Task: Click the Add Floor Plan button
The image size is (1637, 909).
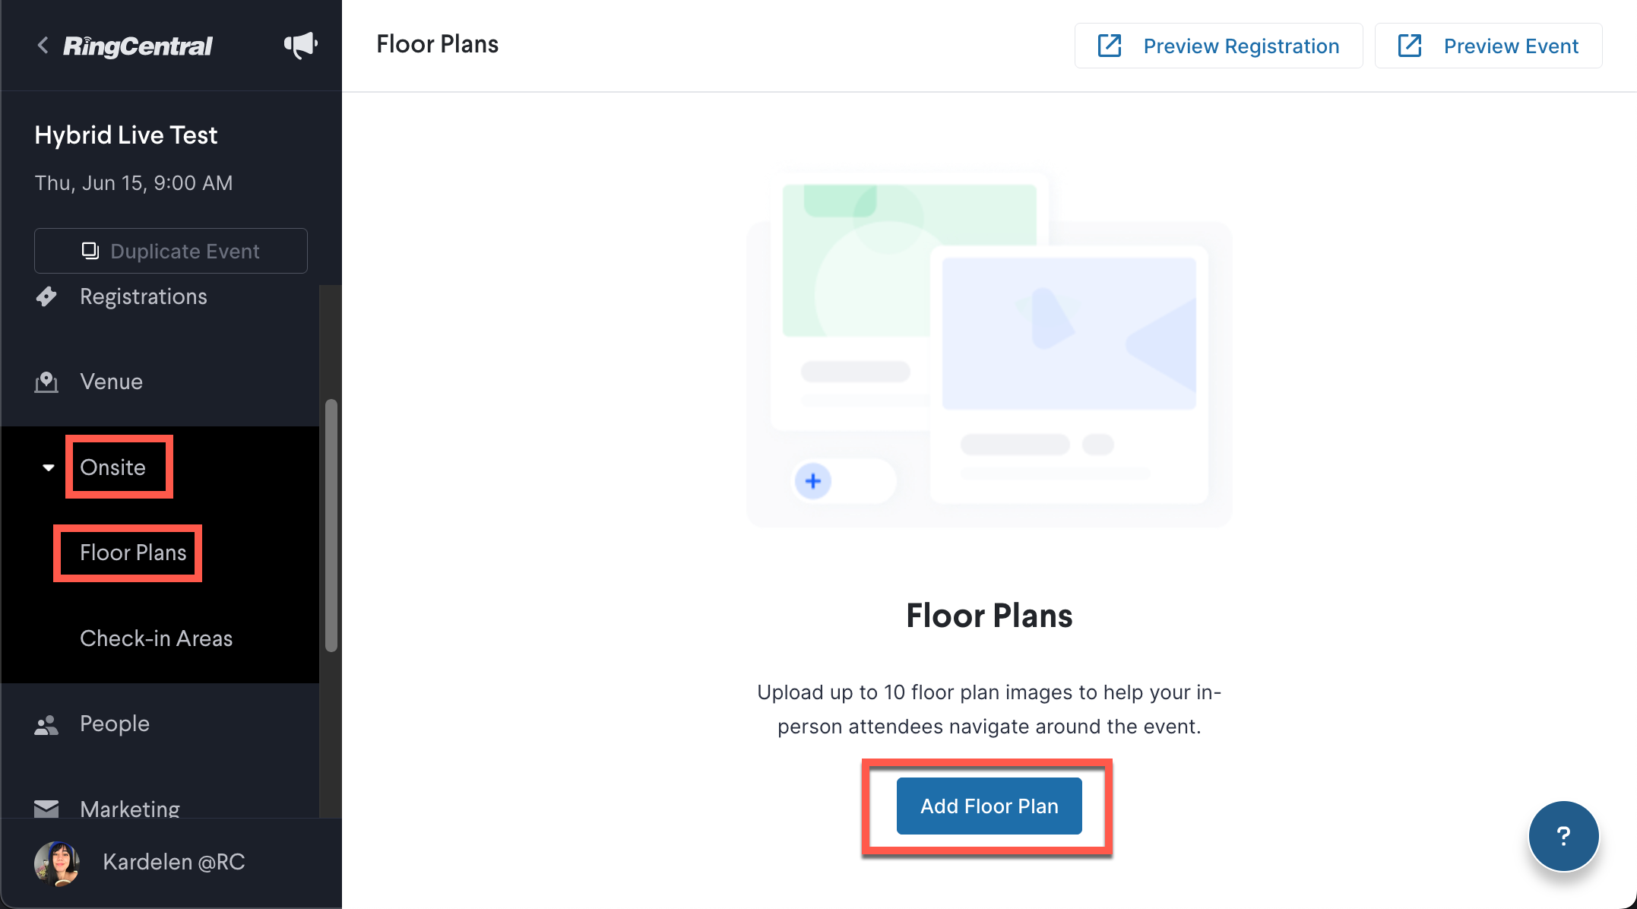Action: tap(989, 806)
